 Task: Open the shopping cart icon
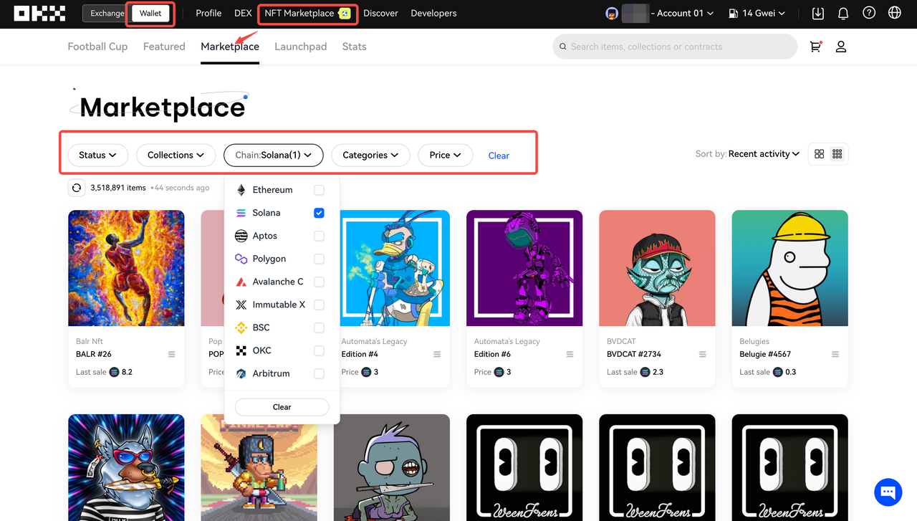point(815,47)
